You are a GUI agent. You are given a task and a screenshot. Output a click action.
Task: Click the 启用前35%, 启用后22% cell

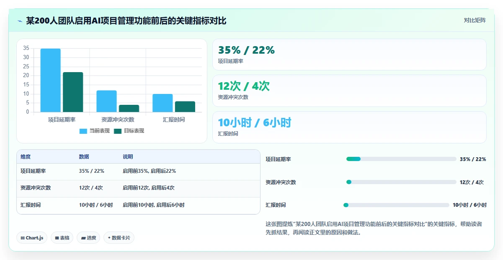pos(149,171)
